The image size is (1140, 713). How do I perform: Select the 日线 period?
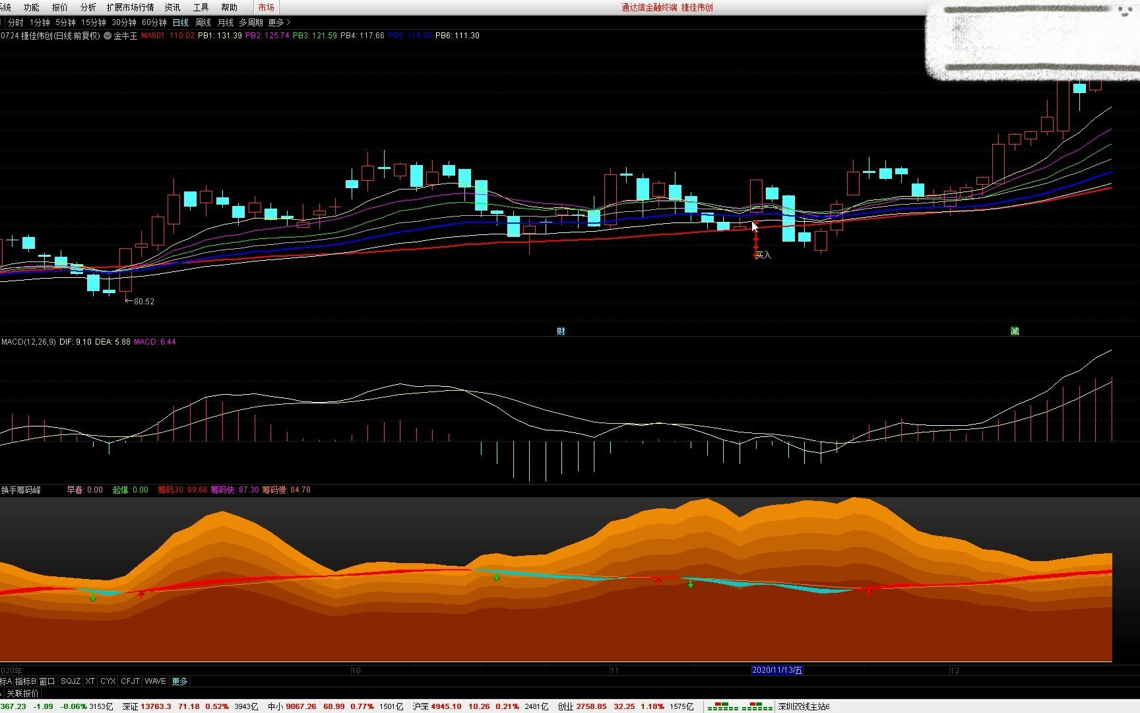[180, 22]
